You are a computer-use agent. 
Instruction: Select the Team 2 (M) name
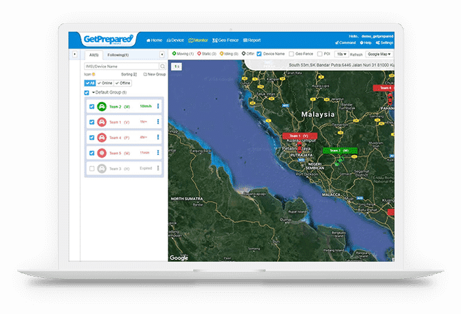pyautogui.click(x=119, y=107)
